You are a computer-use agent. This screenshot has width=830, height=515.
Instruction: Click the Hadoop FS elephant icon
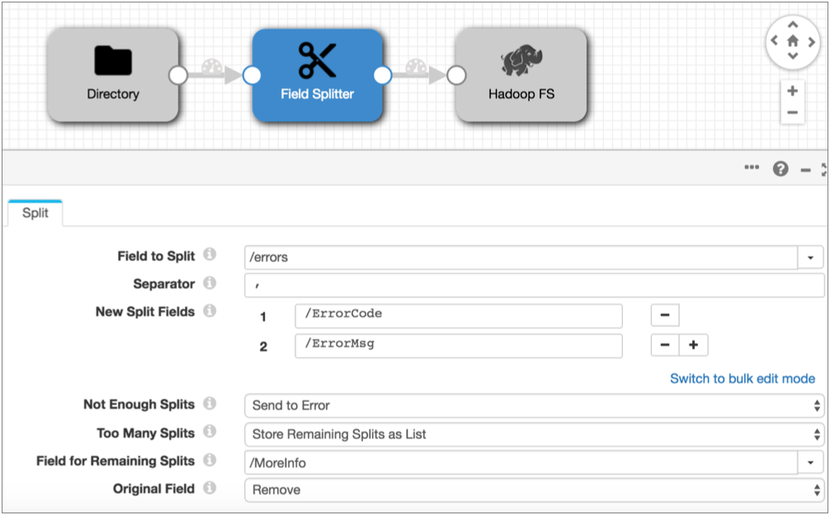pyautogui.click(x=521, y=62)
